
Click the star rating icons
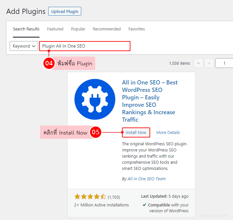pos(90,197)
